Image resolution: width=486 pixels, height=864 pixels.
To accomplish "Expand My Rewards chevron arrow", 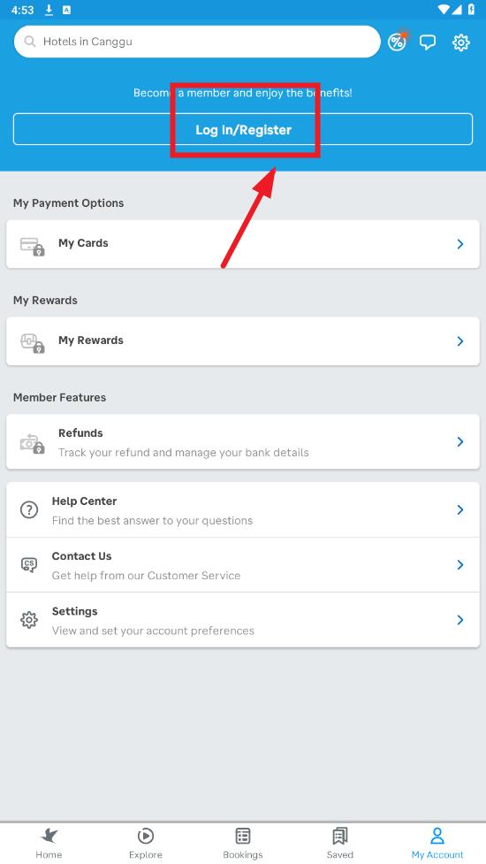I will [460, 341].
